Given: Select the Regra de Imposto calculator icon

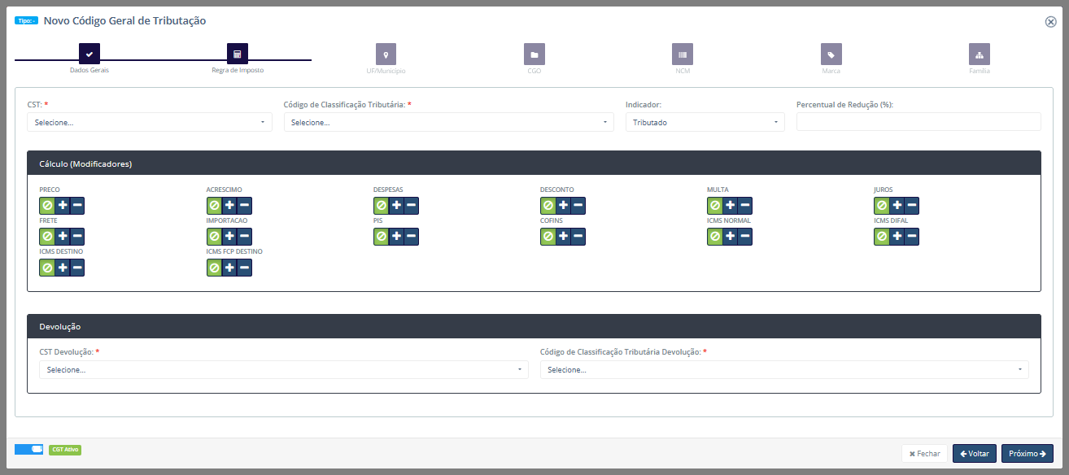Looking at the screenshot, I should click(238, 54).
